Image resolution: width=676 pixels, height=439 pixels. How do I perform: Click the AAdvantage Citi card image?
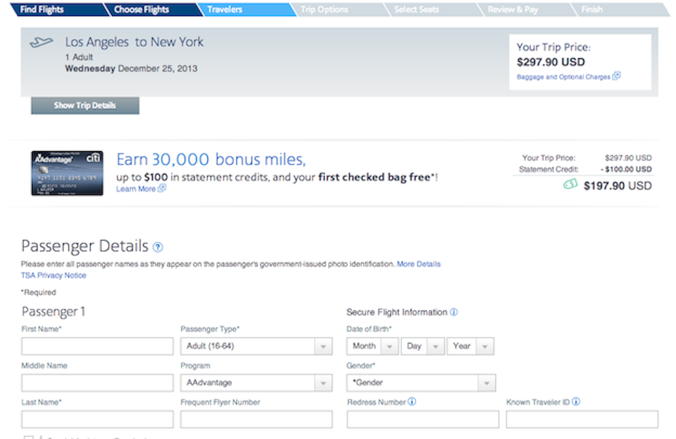67,173
